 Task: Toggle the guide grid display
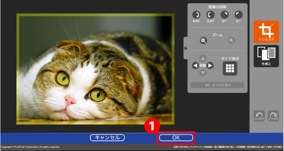click(x=229, y=68)
